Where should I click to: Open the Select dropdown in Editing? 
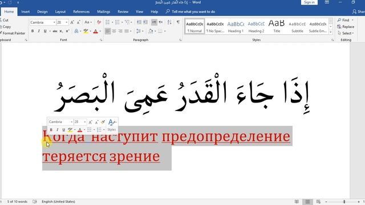click(x=346, y=33)
